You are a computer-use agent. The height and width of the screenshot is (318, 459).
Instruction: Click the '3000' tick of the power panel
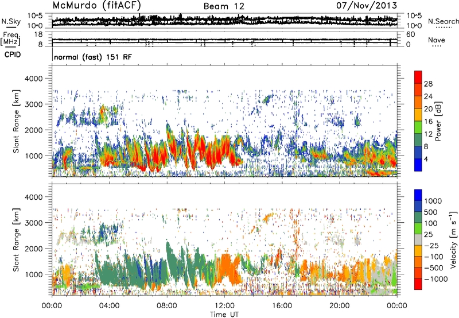[35, 104]
